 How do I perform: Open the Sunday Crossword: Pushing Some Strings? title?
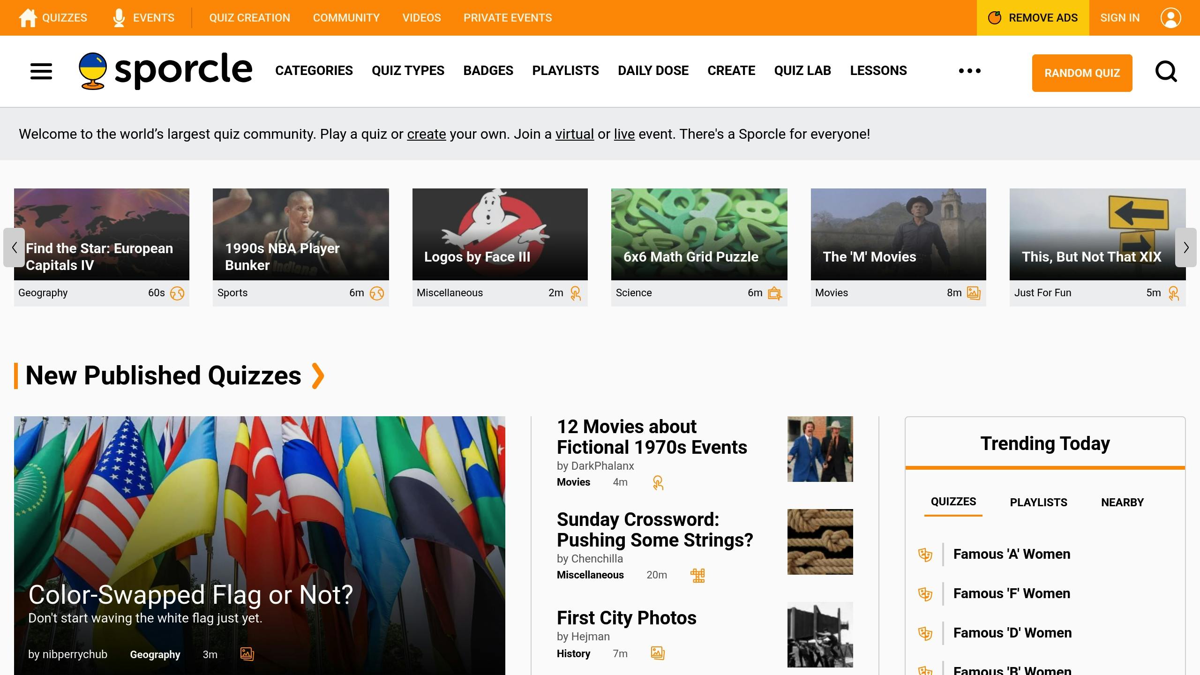point(655,530)
